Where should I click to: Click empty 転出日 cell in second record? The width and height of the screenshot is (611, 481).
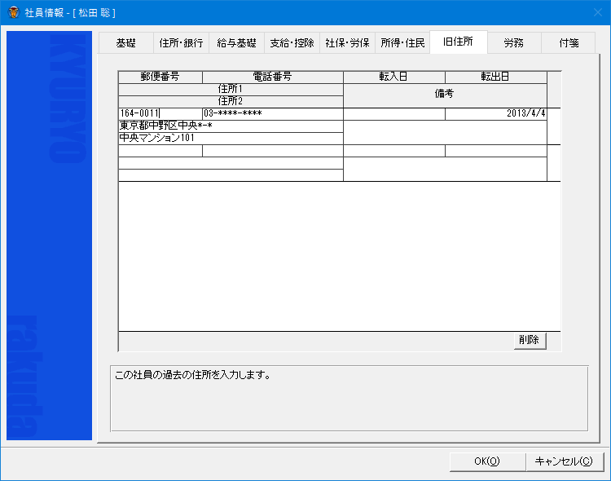point(495,151)
